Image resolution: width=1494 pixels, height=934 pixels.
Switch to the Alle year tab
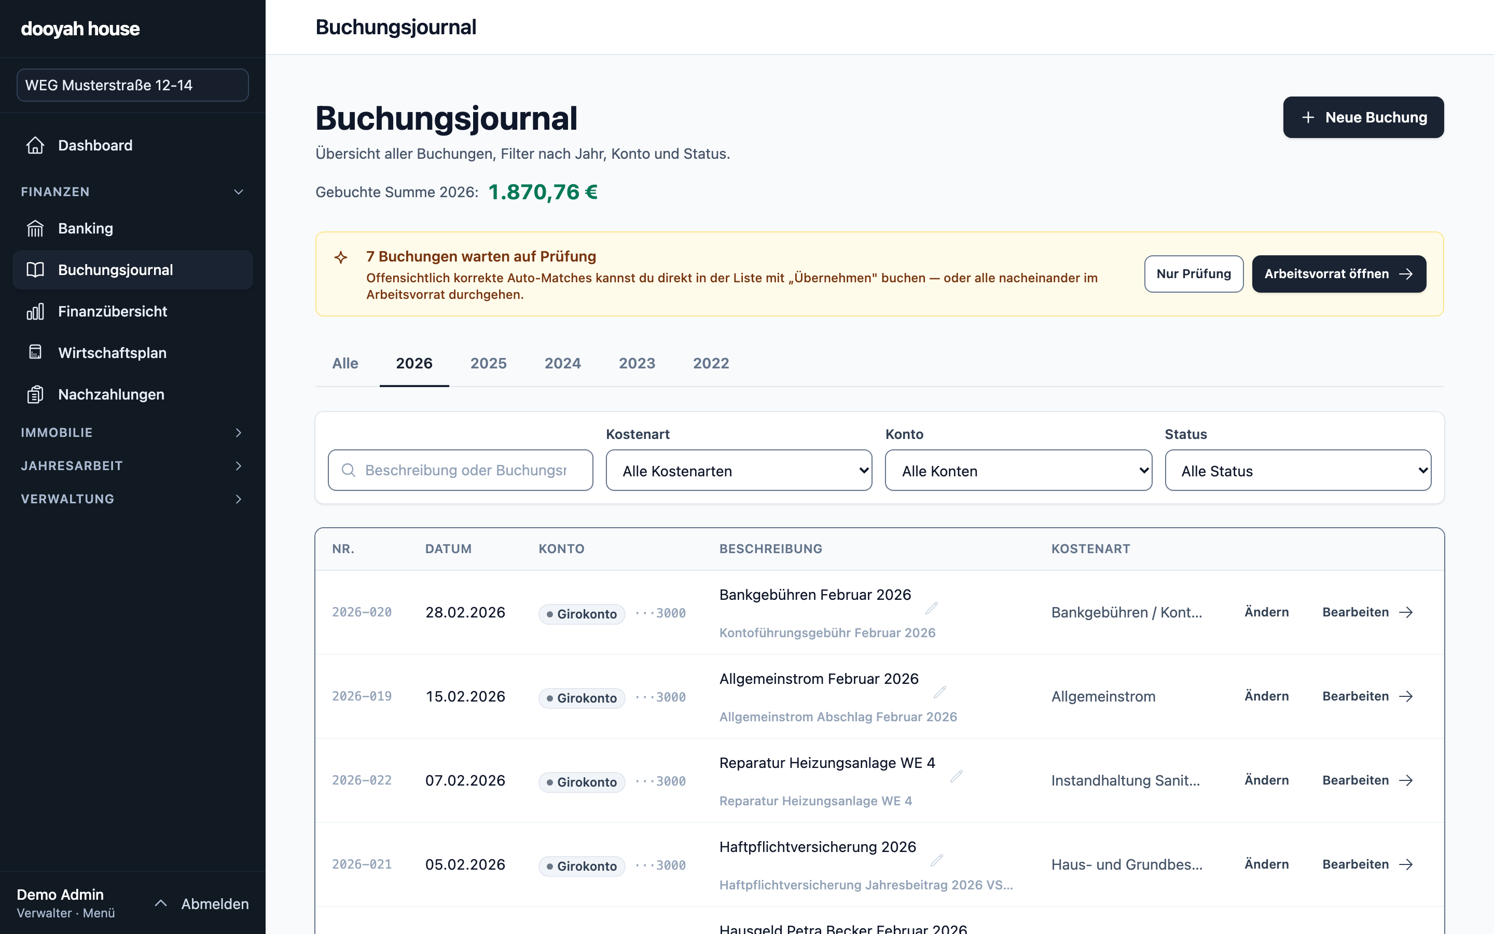(345, 363)
